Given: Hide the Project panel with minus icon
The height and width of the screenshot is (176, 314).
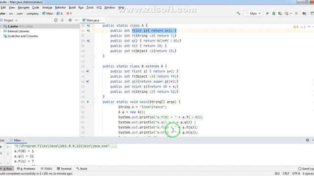Looking at the screenshot, I should 77,20.
